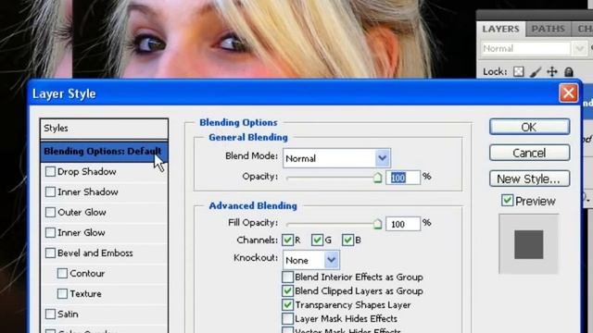Click lock position move icon
This screenshot has height=333, width=593.
[x=552, y=71]
